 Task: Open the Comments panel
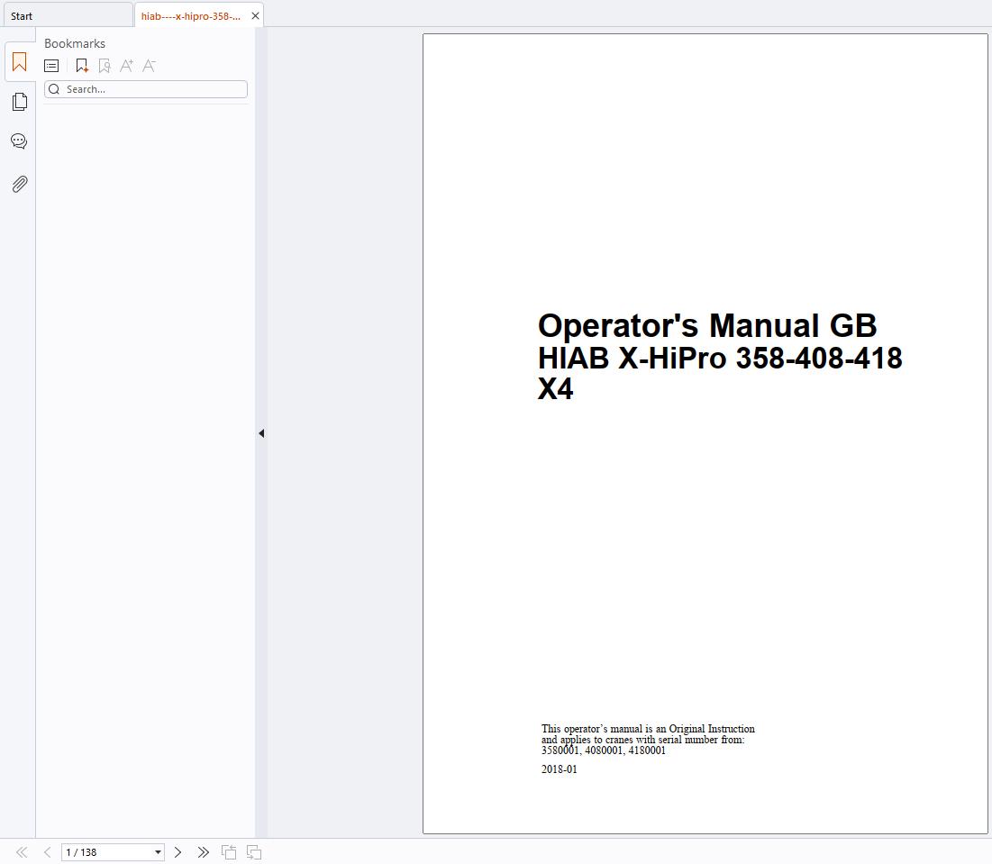coord(19,141)
